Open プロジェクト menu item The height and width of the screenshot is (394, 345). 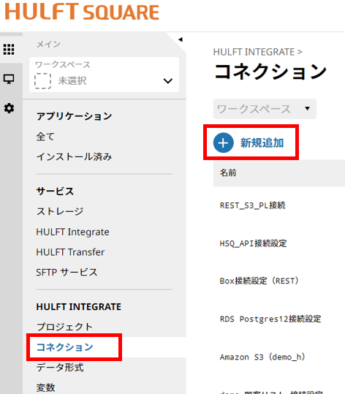[x=64, y=327]
